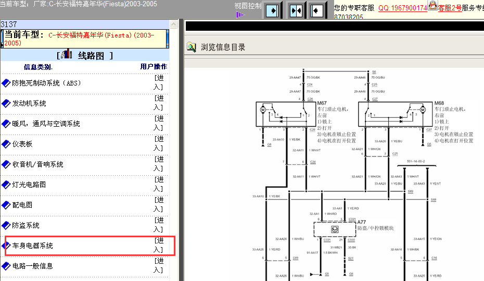This screenshot has height=281, width=484.
Task: Select the 防盗系统 entry text
Action: (26, 225)
